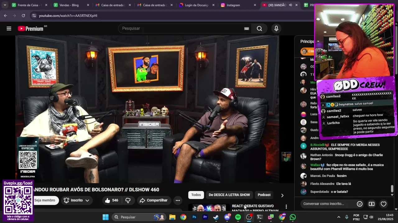Open options for REACT: DEBATE video suggestion

pyautogui.click(x=286, y=207)
